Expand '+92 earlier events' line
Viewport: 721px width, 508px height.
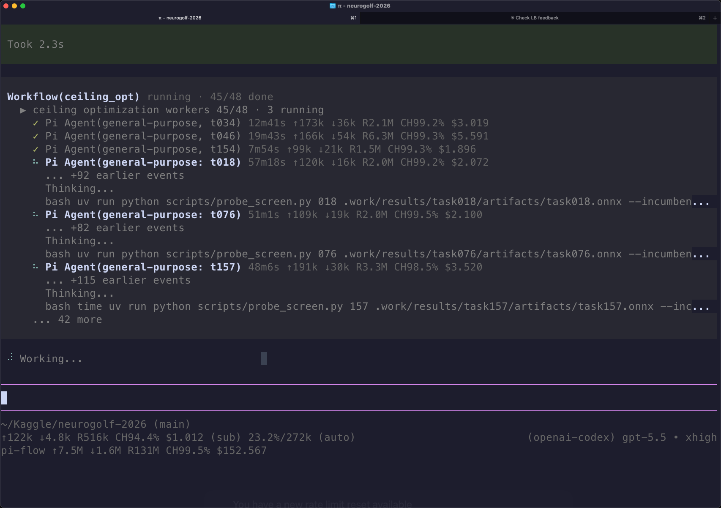point(115,175)
